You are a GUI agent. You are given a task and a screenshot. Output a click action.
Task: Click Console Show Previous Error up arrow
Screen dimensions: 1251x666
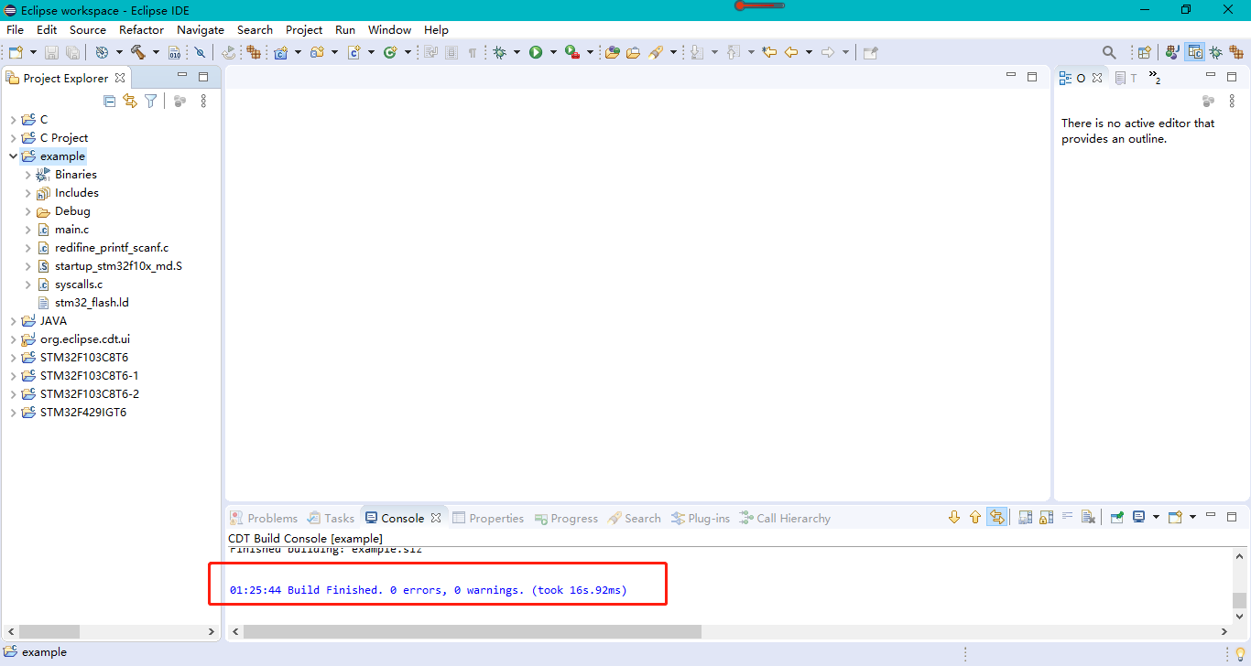(x=975, y=517)
